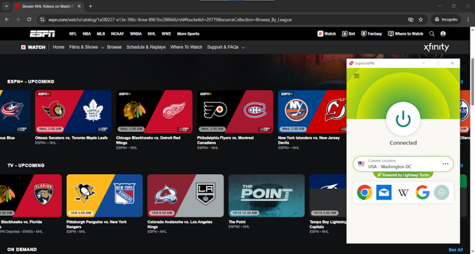The height and width of the screenshot is (254, 475).
Task: Select WNBA in the top navigation
Action: point(136,34)
